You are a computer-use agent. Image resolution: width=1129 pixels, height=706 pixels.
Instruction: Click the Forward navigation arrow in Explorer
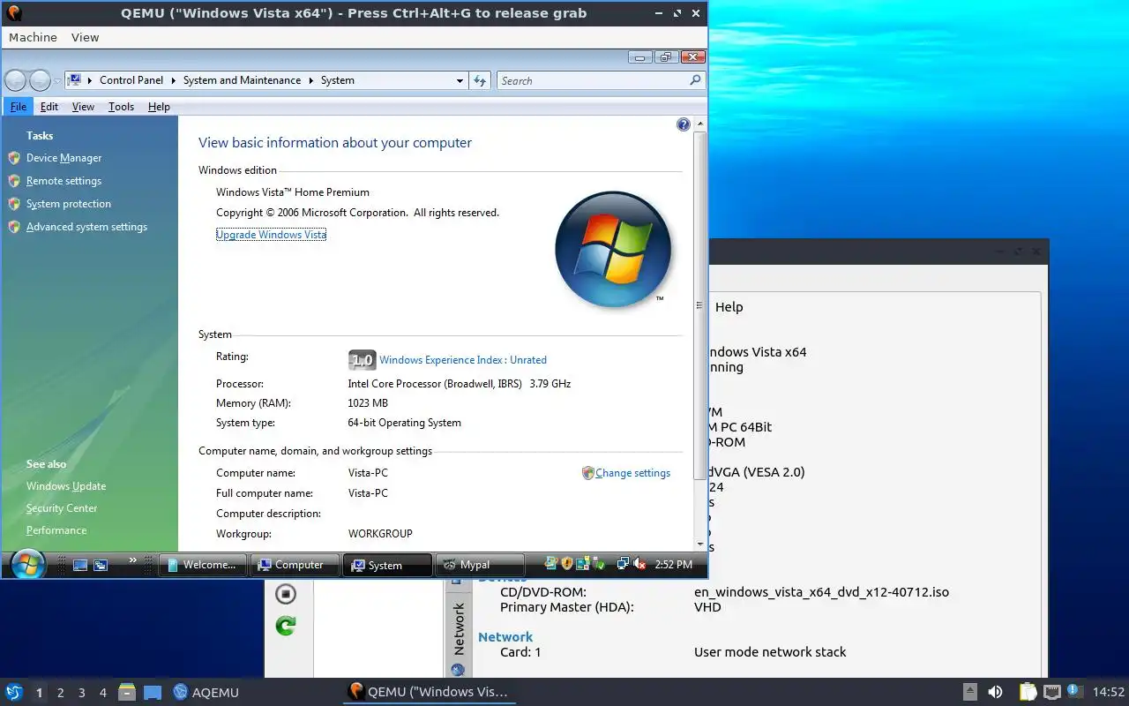41,80
